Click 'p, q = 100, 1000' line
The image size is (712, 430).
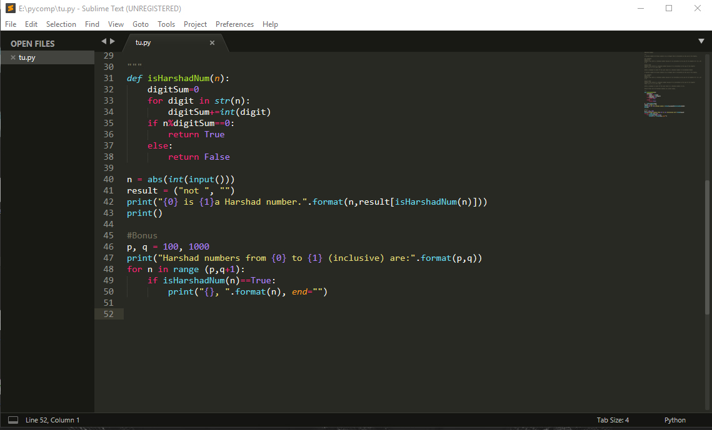click(168, 247)
